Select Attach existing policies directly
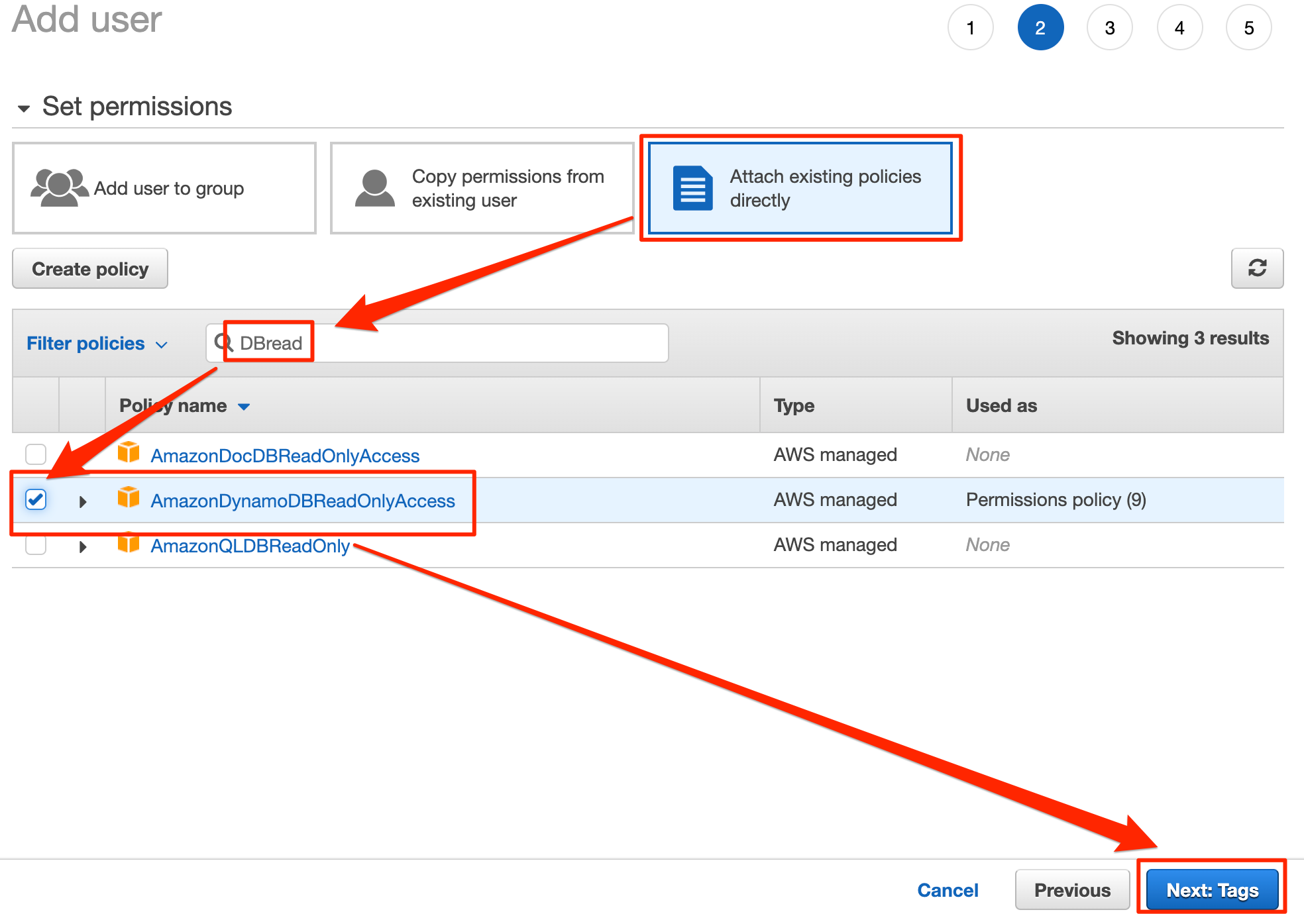Screen dimensions: 1304x914 tap(800, 188)
